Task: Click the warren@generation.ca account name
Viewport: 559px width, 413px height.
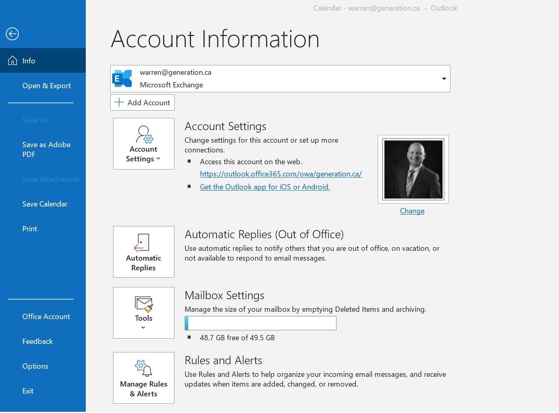Action: coord(176,72)
